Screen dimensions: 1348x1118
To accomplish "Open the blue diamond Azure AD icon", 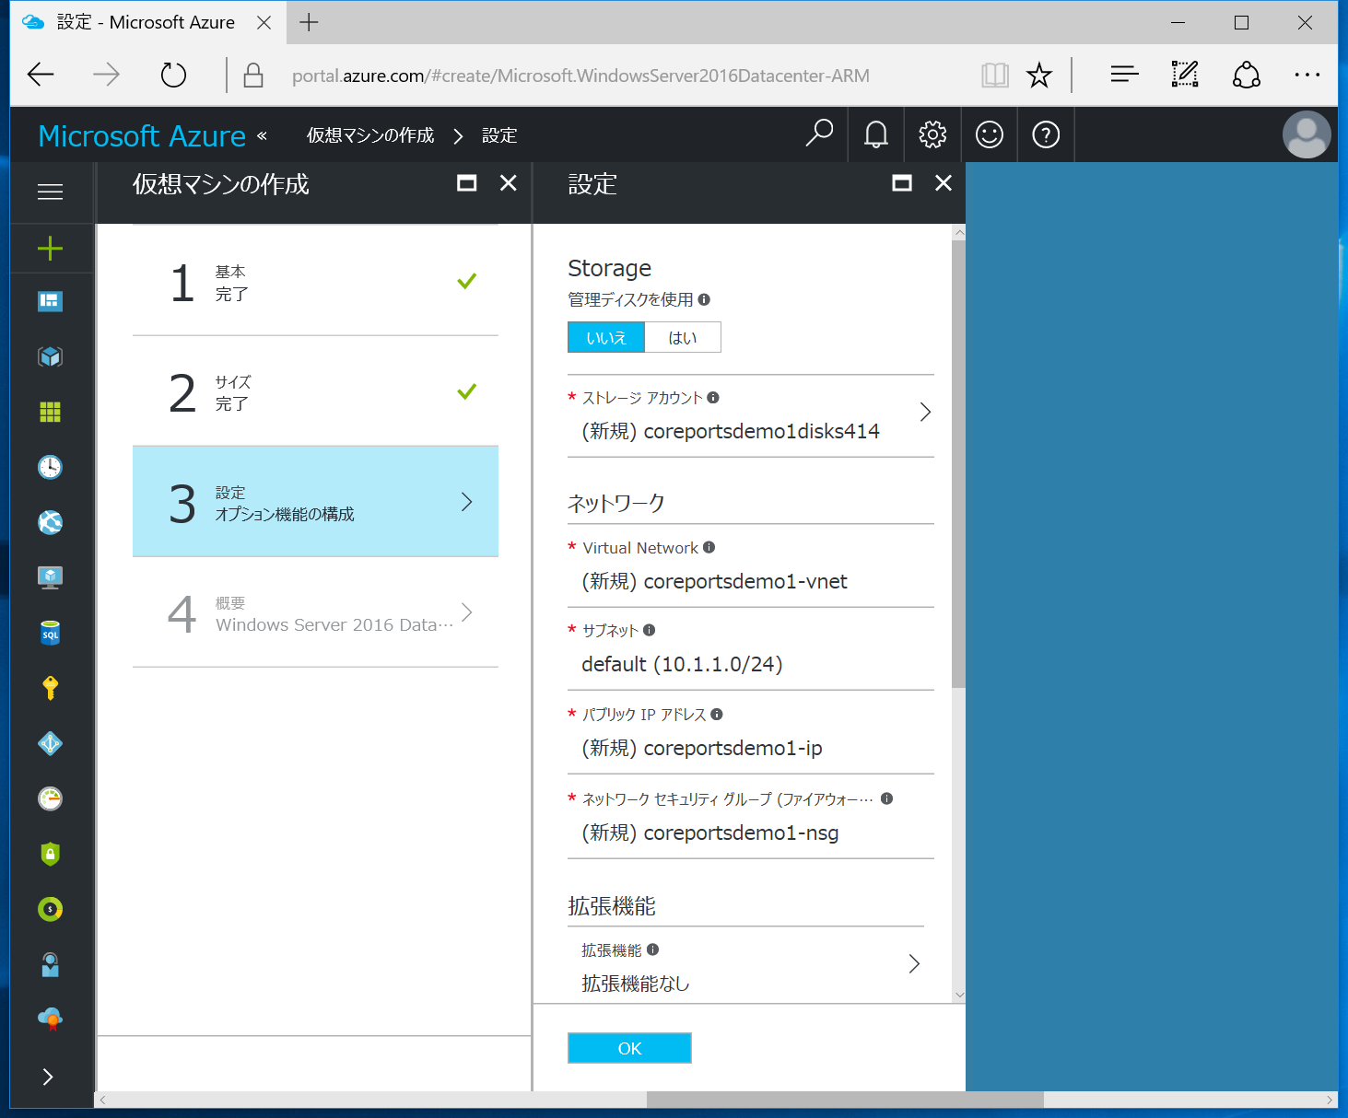I will pos(50,743).
